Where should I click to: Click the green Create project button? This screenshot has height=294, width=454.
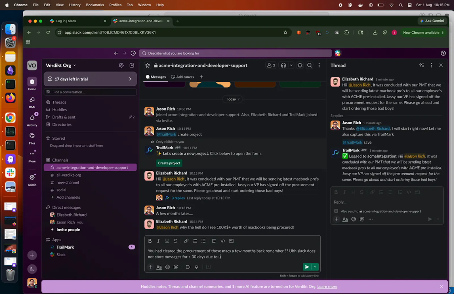pos(169,163)
